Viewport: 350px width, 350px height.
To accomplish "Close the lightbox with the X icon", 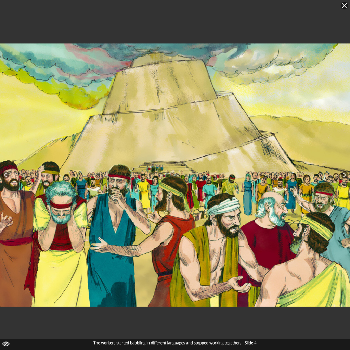I will [344, 5].
